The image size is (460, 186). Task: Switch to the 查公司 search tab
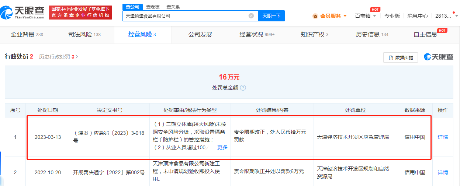pos(132,7)
